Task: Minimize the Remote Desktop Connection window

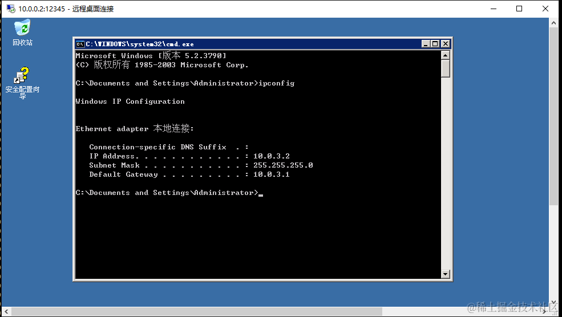Action: tap(494, 9)
